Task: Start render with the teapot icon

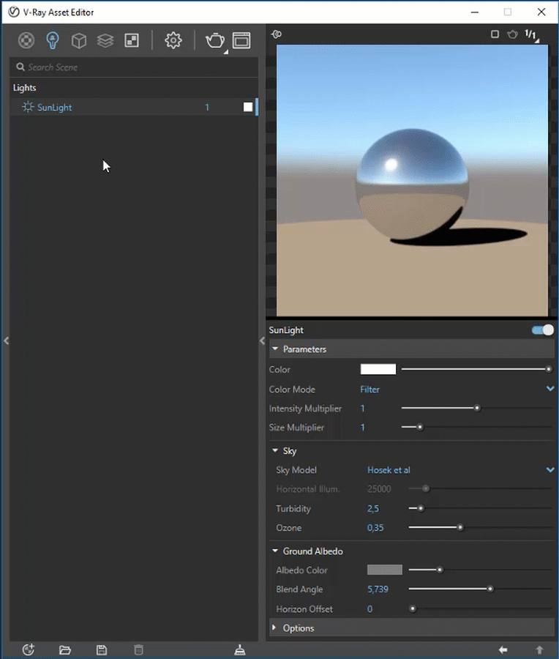Action: 215,41
